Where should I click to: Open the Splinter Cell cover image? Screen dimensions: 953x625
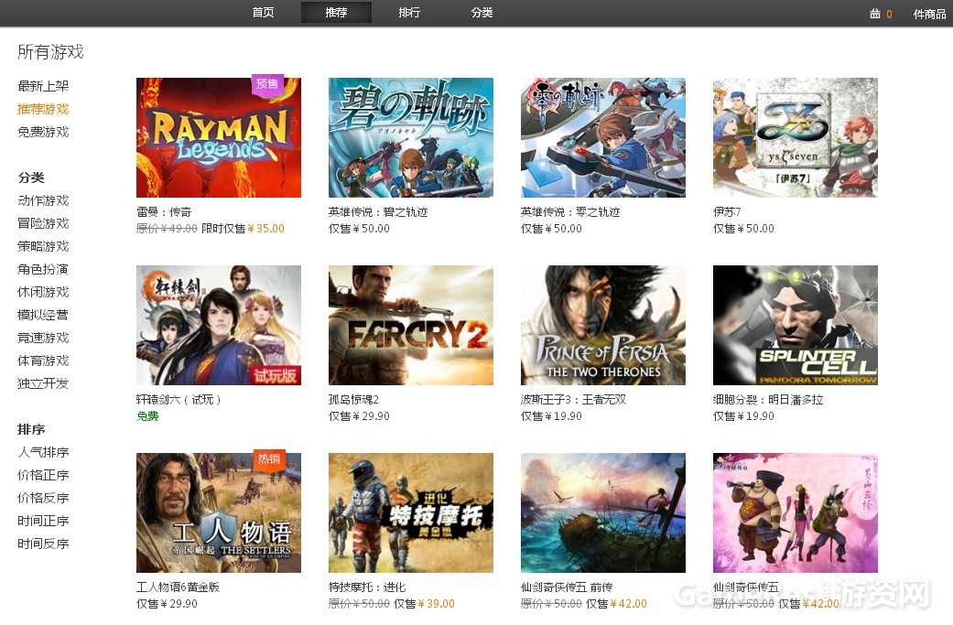(x=795, y=325)
